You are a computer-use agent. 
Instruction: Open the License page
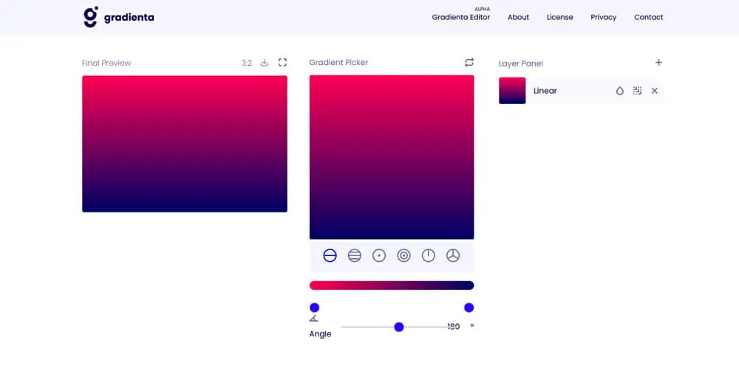560,18
